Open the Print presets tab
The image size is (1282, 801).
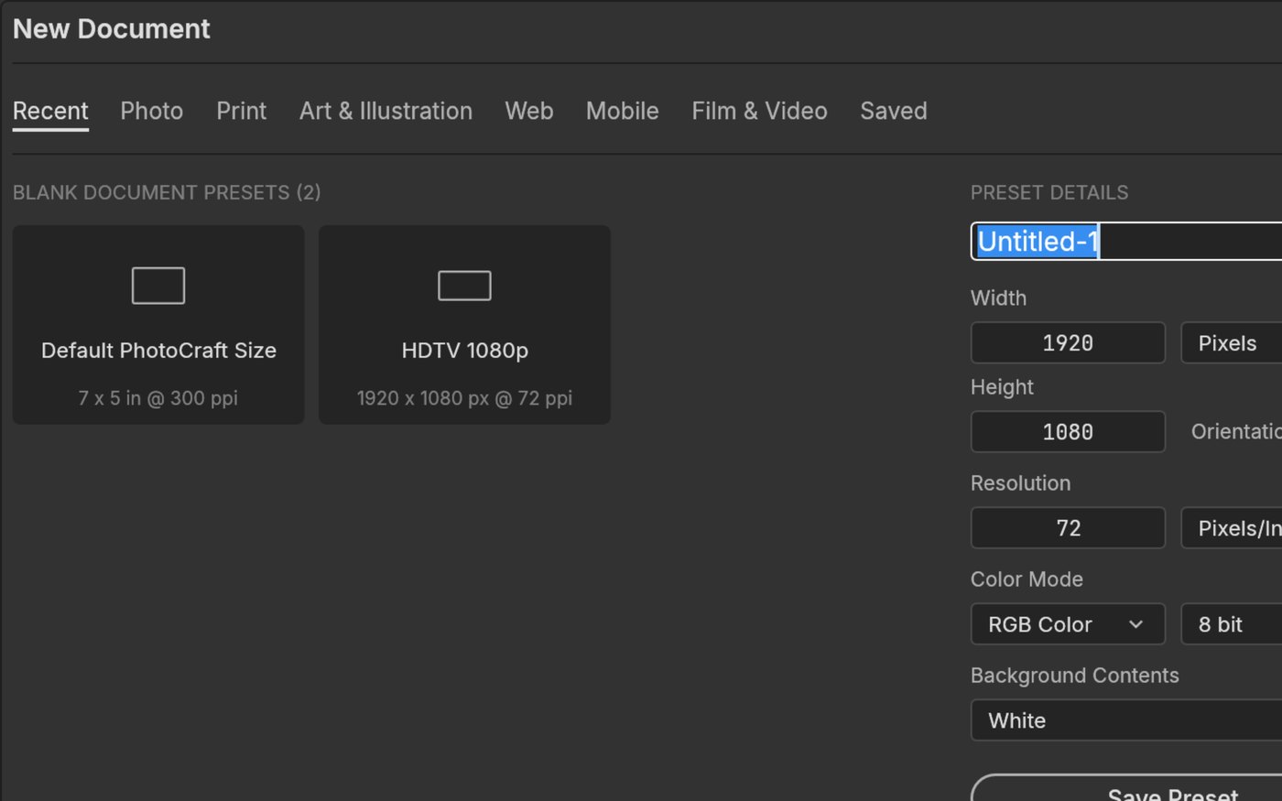click(x=242, y=111)
